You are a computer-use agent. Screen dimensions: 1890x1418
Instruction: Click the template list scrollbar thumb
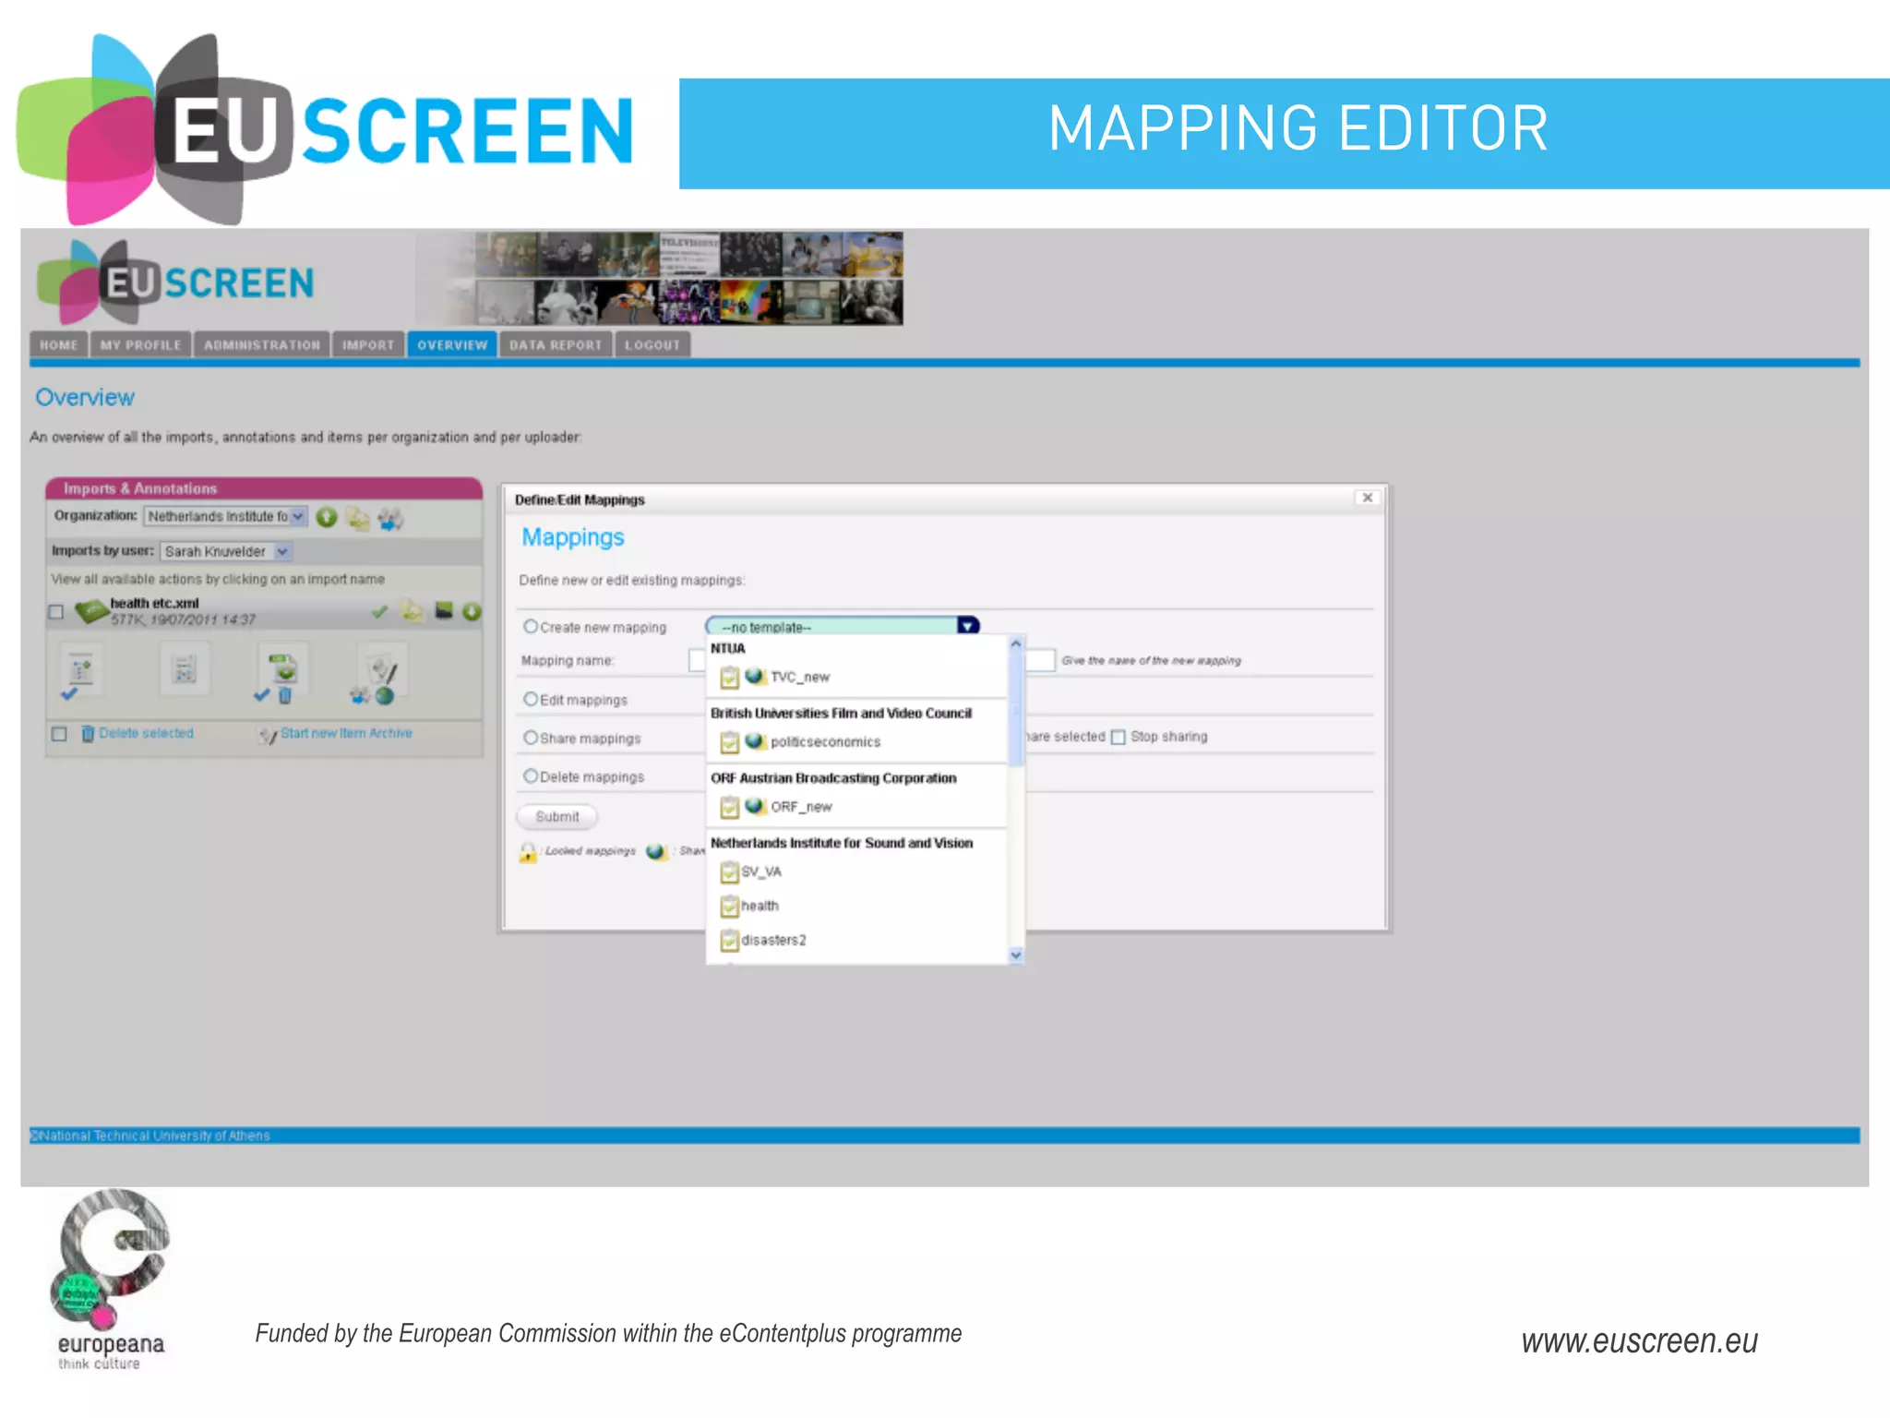point(1016,709)
